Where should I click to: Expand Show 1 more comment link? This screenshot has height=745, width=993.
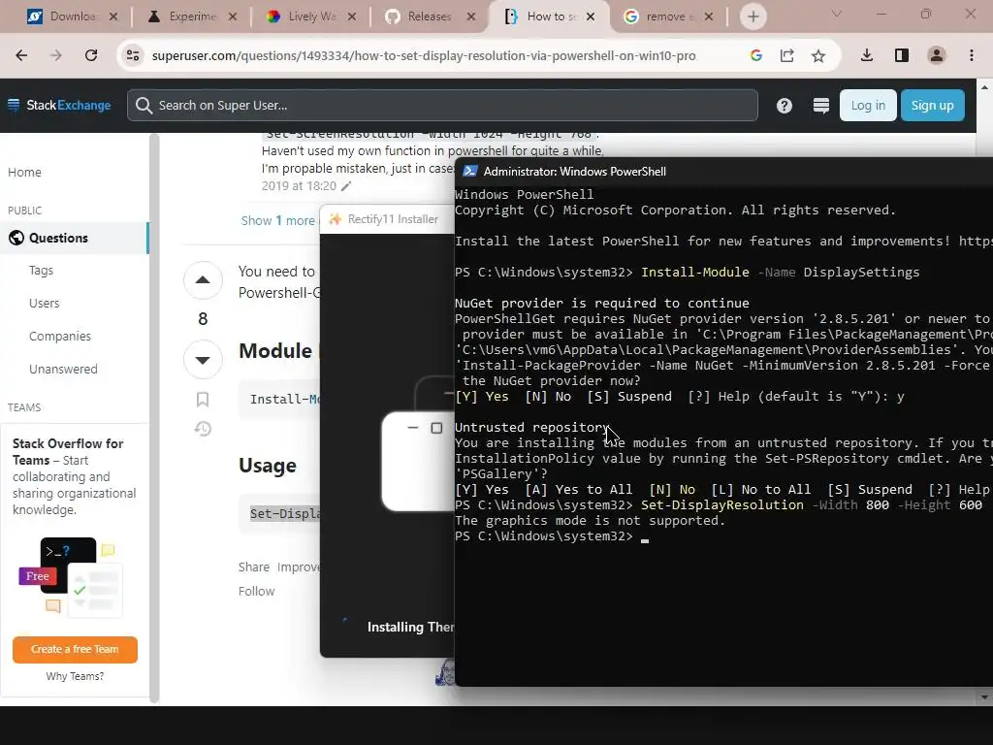tap(277, 220)
